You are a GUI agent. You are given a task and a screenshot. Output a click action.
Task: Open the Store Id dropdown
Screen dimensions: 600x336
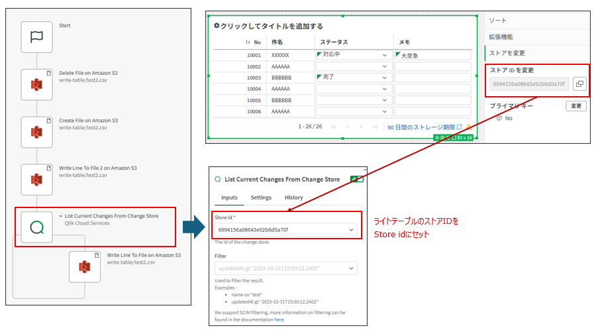350,229
